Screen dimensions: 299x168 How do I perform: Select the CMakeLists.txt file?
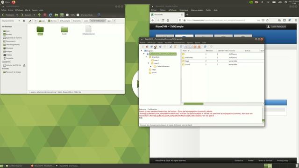(x=88, y=30)
